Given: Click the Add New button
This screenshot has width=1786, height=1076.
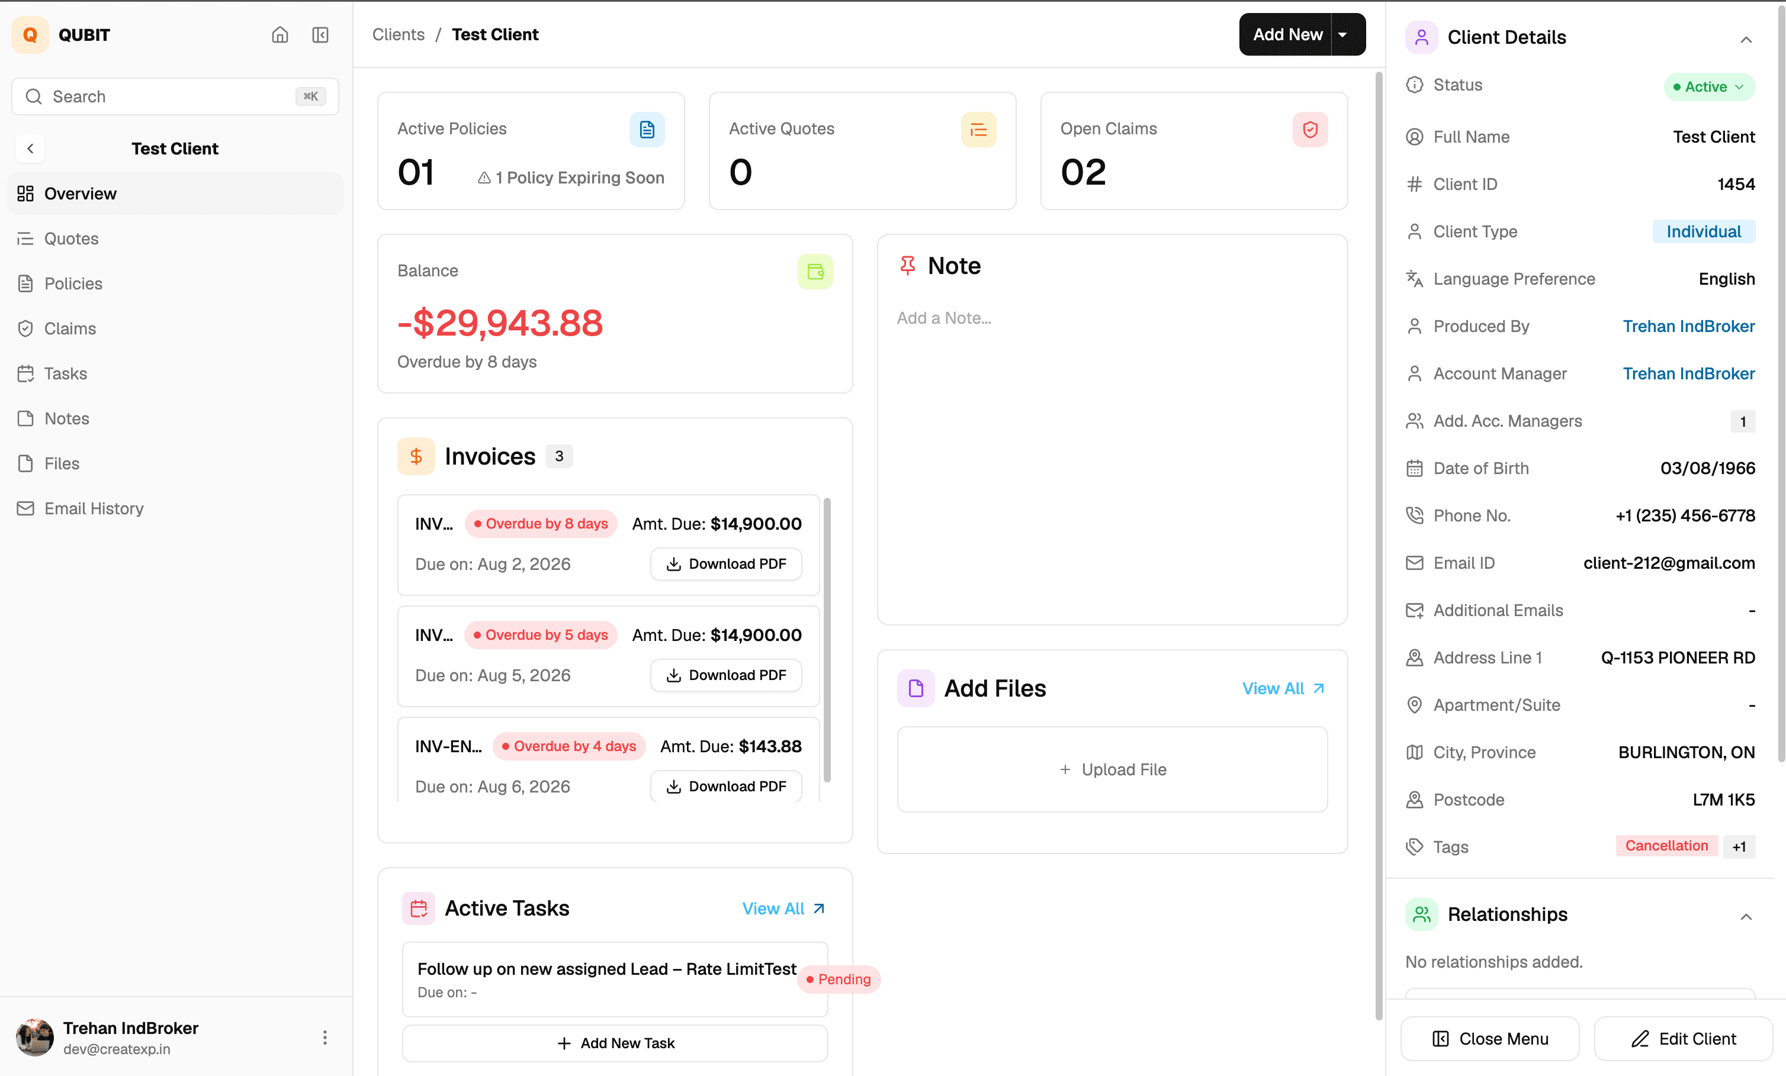Looking at the screenshot, I should coord(1287,34).
